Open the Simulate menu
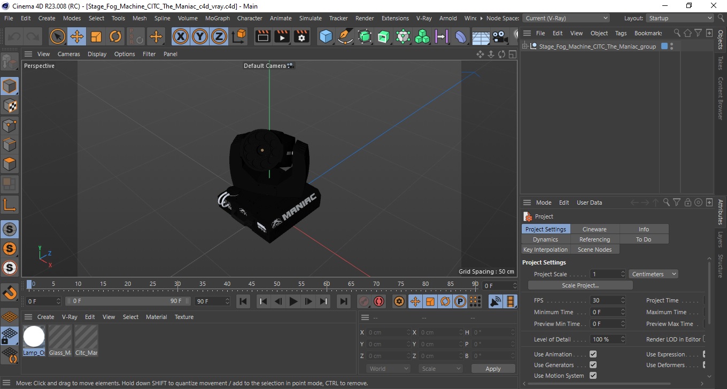This screenshot has height=389, width=727. [x=310, y=18]
